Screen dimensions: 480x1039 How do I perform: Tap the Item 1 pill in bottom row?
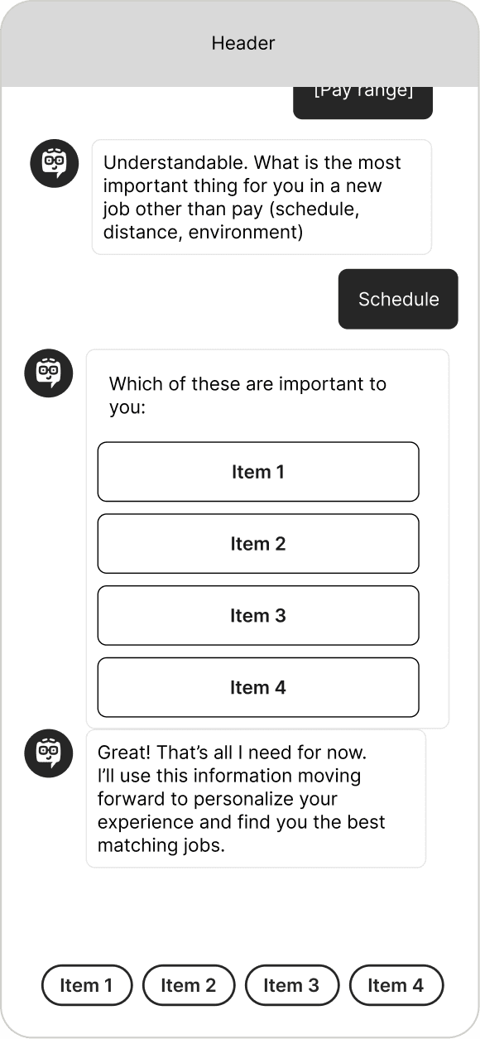[x=87, y=985]
